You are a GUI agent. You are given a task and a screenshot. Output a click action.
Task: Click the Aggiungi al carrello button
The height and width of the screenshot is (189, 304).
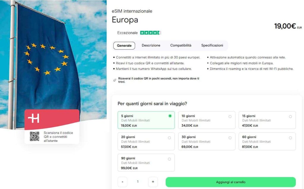click(231, 182)
